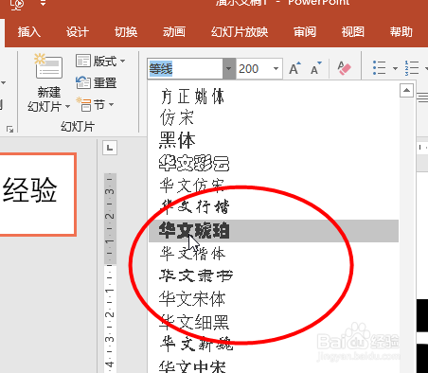Click the font list scroll-up arrow
Screen dimensions: 428x373
406,91
